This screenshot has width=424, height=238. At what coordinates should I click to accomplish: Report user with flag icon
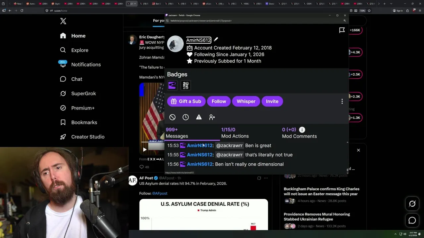tap(342, 30)
